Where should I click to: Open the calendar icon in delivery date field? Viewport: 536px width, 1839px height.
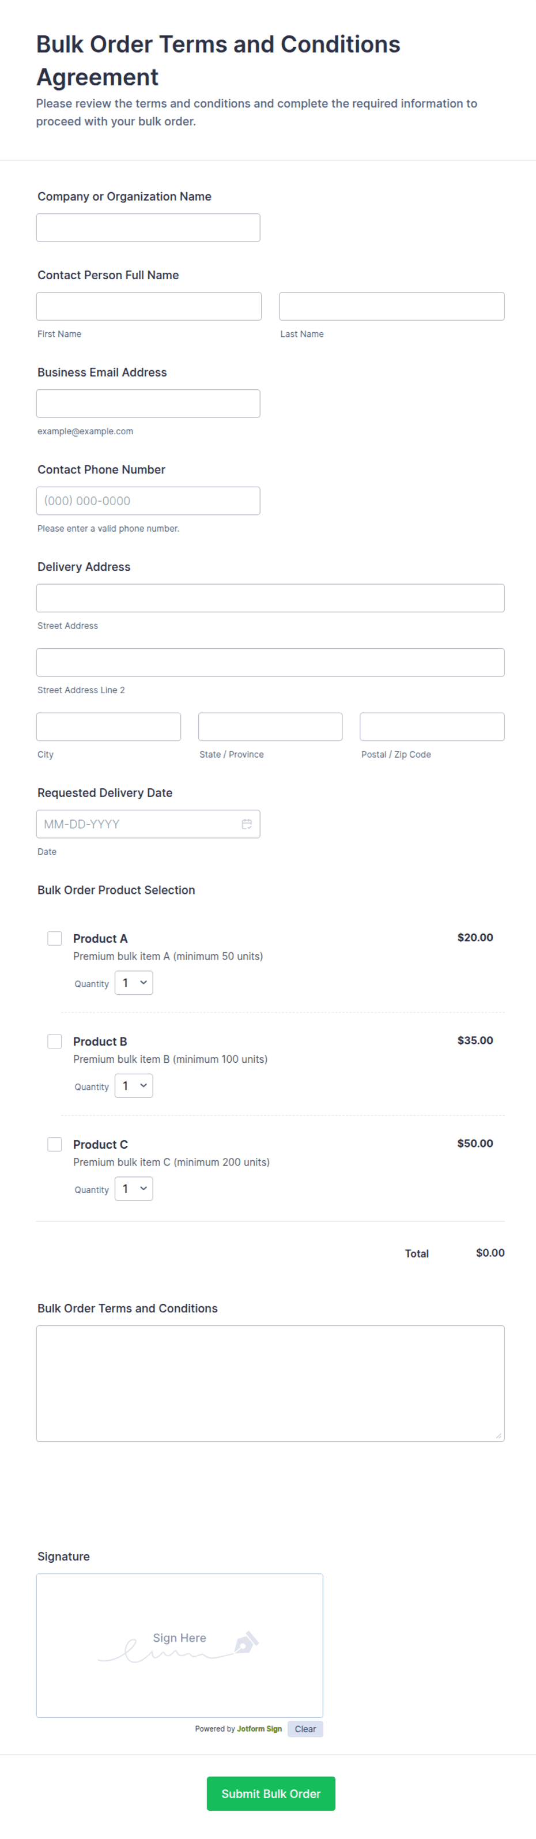[x=246, y=824]
